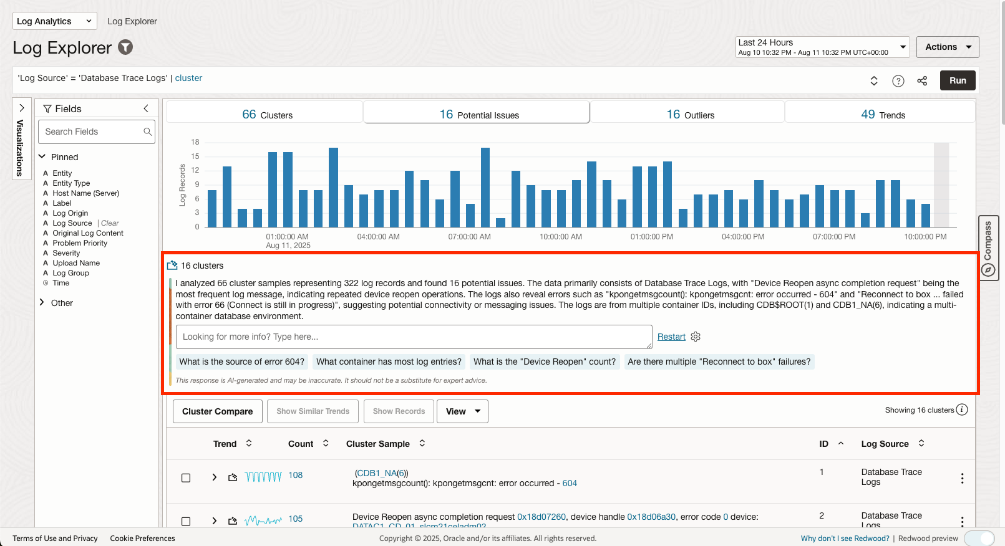Click the potential issue icon in row 105
This screenshot has height=546, width=1005.
pos(233,521)
